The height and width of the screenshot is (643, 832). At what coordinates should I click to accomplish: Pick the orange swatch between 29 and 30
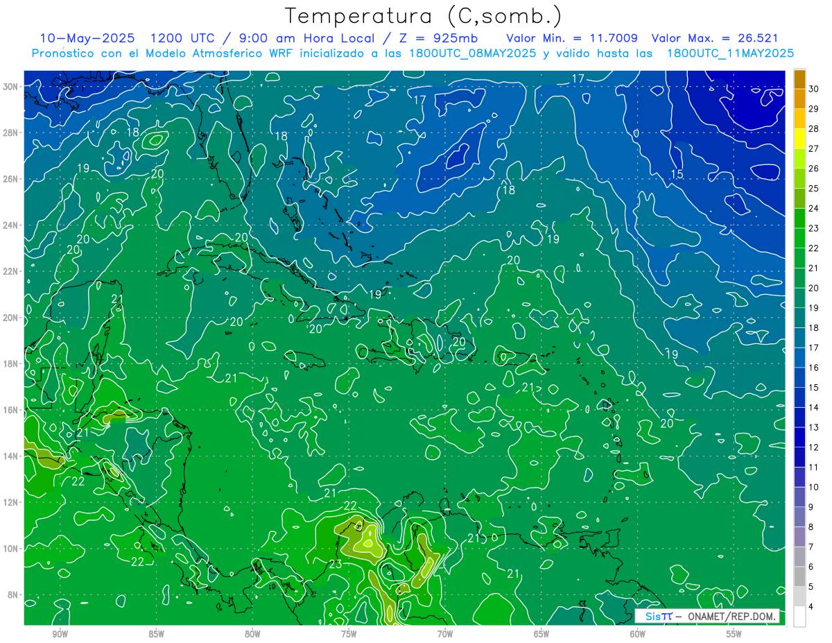pyautogui.click(x=799, y=99)
